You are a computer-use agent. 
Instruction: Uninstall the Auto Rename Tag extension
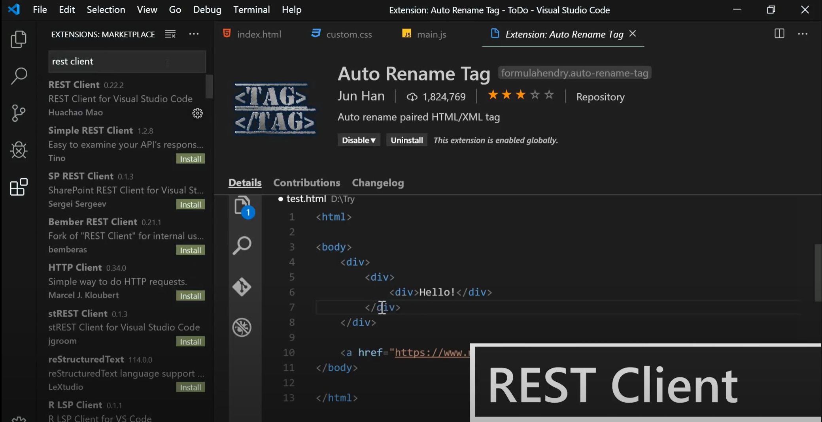tap(406, 140)
